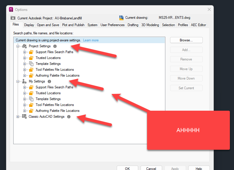
Task: Click the Add... button
Action: tap(186, 50)
